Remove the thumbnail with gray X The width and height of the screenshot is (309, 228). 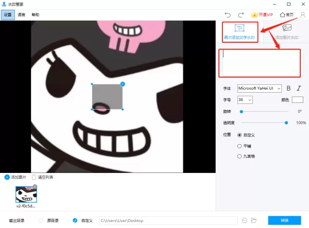click(x=35, y=186)
